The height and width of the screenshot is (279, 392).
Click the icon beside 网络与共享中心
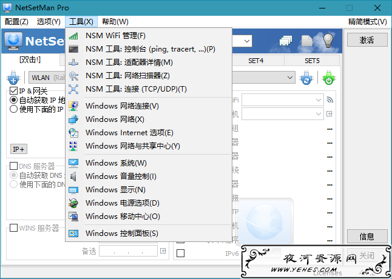coord(73,146)
